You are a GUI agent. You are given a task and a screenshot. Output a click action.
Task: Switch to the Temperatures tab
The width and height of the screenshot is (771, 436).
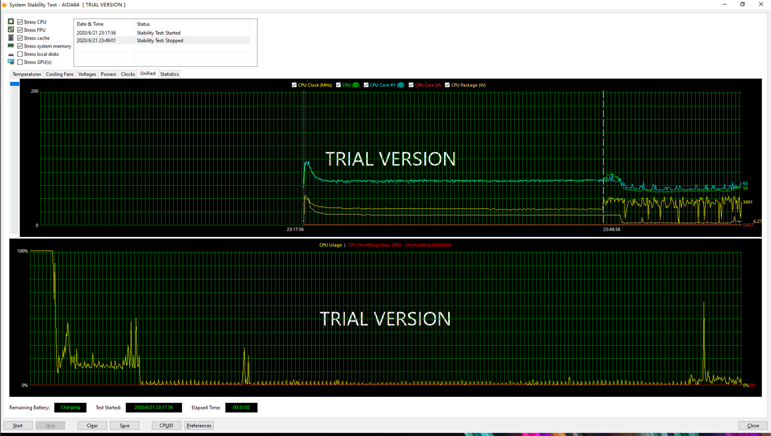pyautogui.click(x=27, y=74)
